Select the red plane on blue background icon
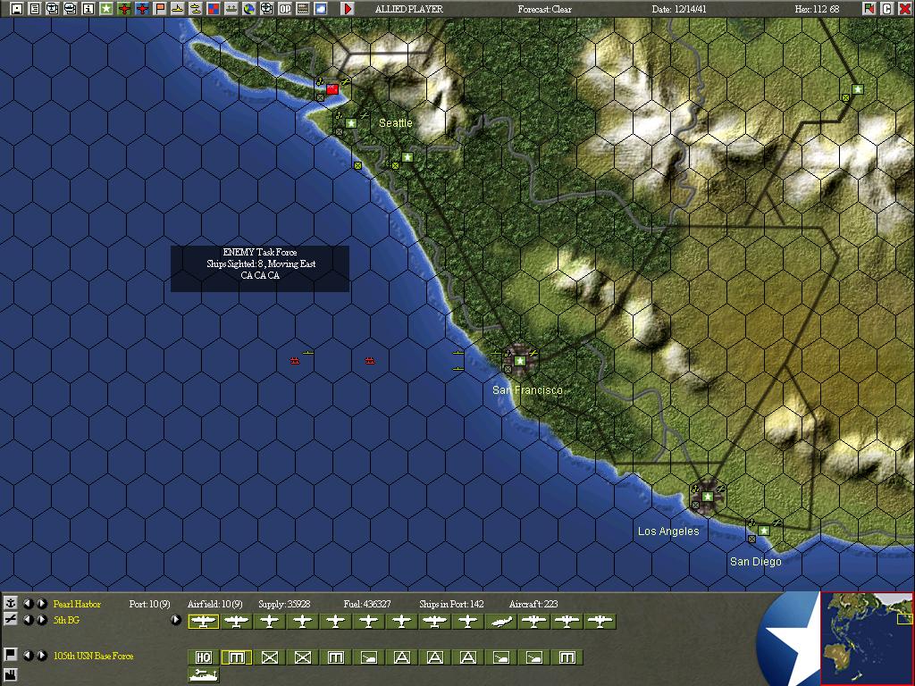Viewport: 915px width, 686px height. tap(142, 9)
